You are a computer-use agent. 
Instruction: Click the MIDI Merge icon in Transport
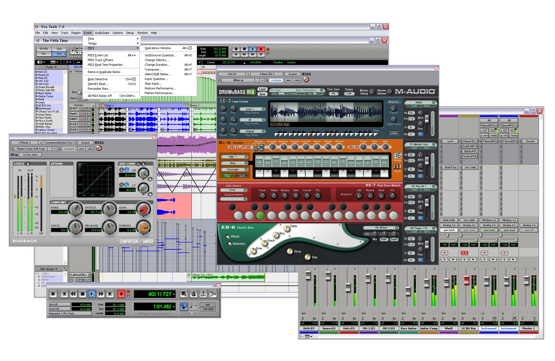pyautogui.click(x=213, y=294)
